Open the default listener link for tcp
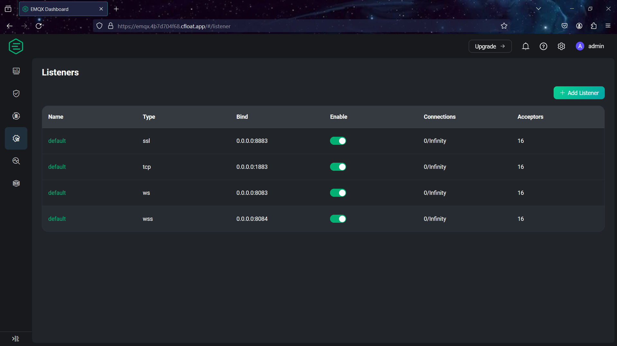Screen dimensions: 617x346 57,167
